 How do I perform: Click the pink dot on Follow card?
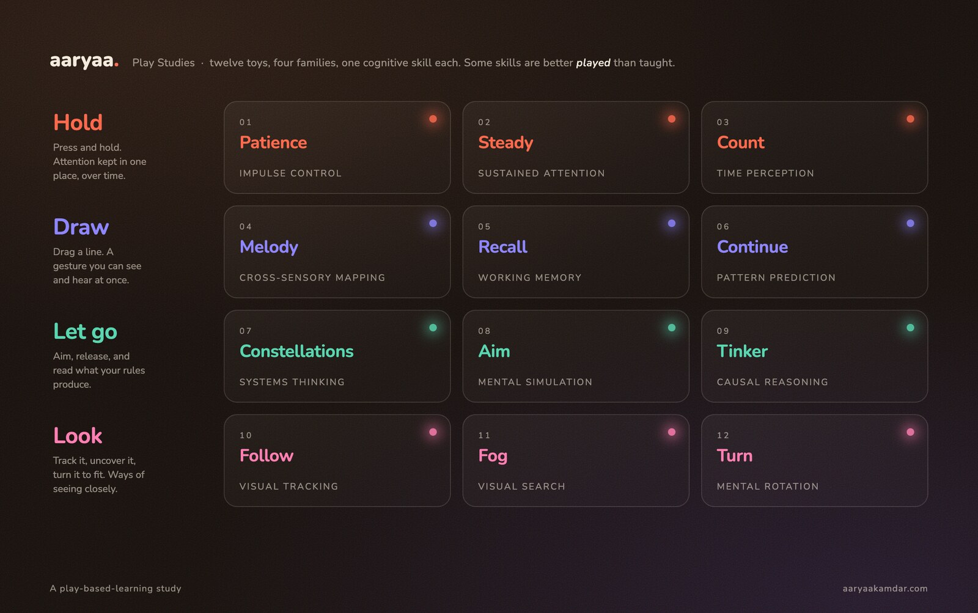coord(433,432)
